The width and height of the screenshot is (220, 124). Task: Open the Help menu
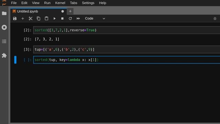102,3
